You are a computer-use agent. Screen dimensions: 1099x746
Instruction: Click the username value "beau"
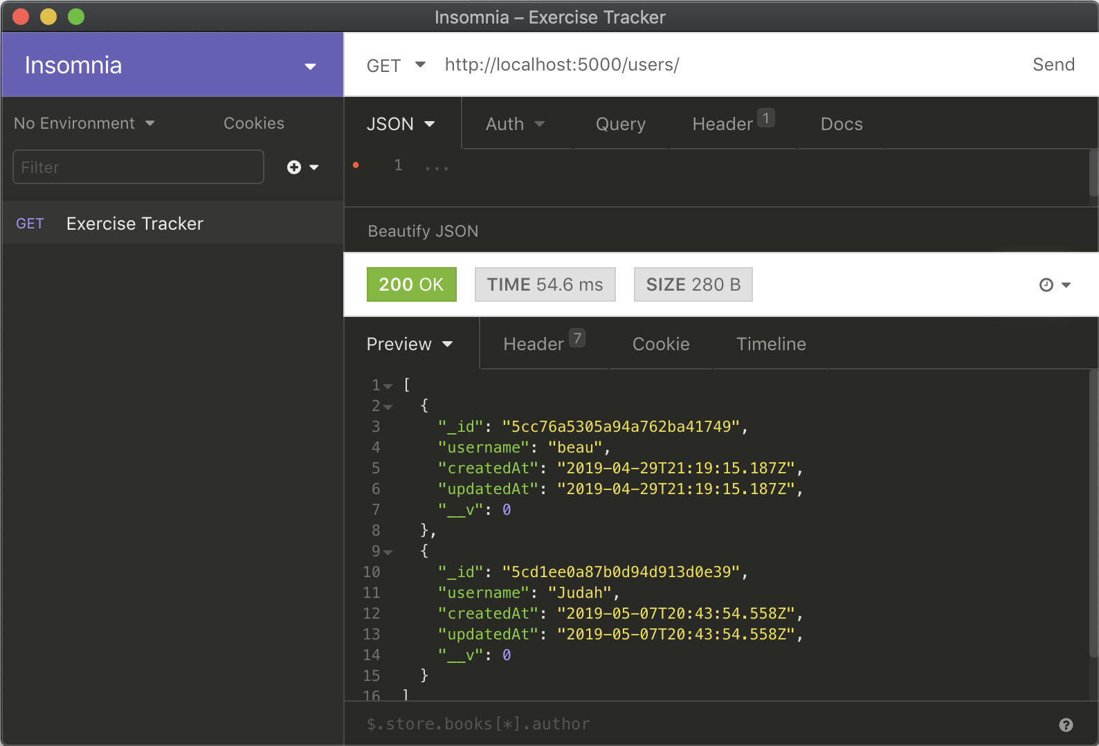575,447
